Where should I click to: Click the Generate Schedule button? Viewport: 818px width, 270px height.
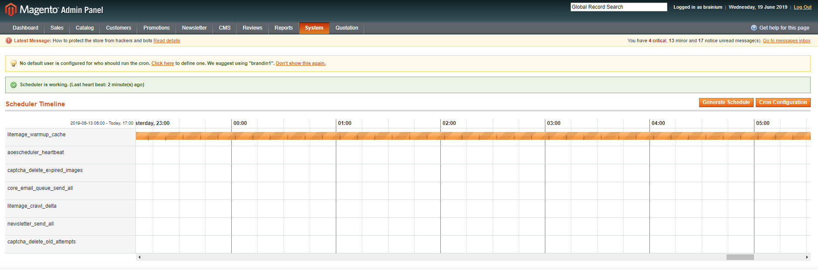click(726, 102)
